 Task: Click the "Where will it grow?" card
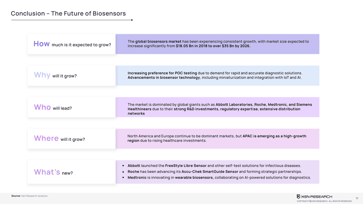click(x=72, y=139)
